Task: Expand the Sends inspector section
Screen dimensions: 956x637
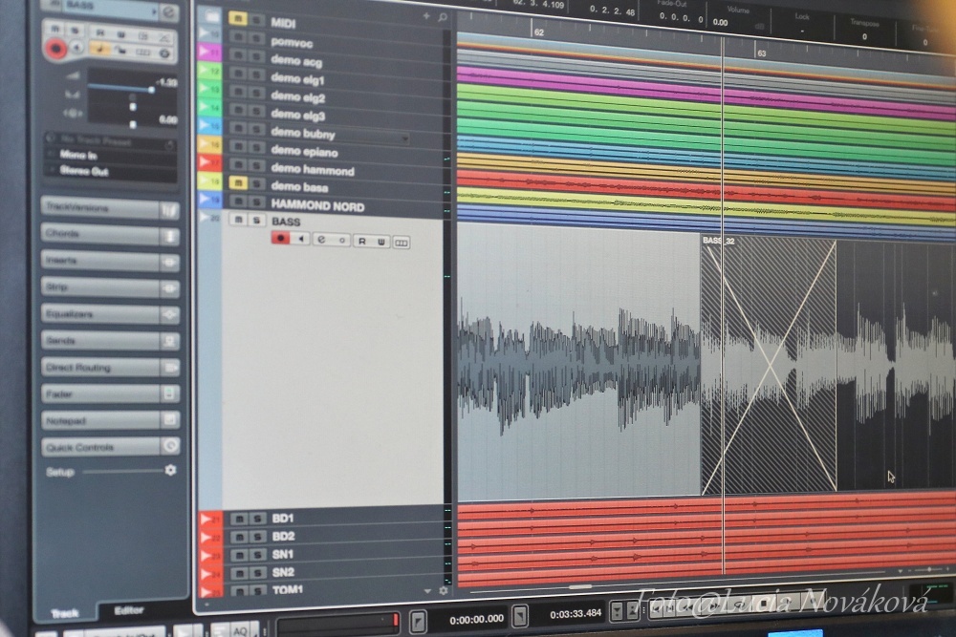Action: pos(110,341)
